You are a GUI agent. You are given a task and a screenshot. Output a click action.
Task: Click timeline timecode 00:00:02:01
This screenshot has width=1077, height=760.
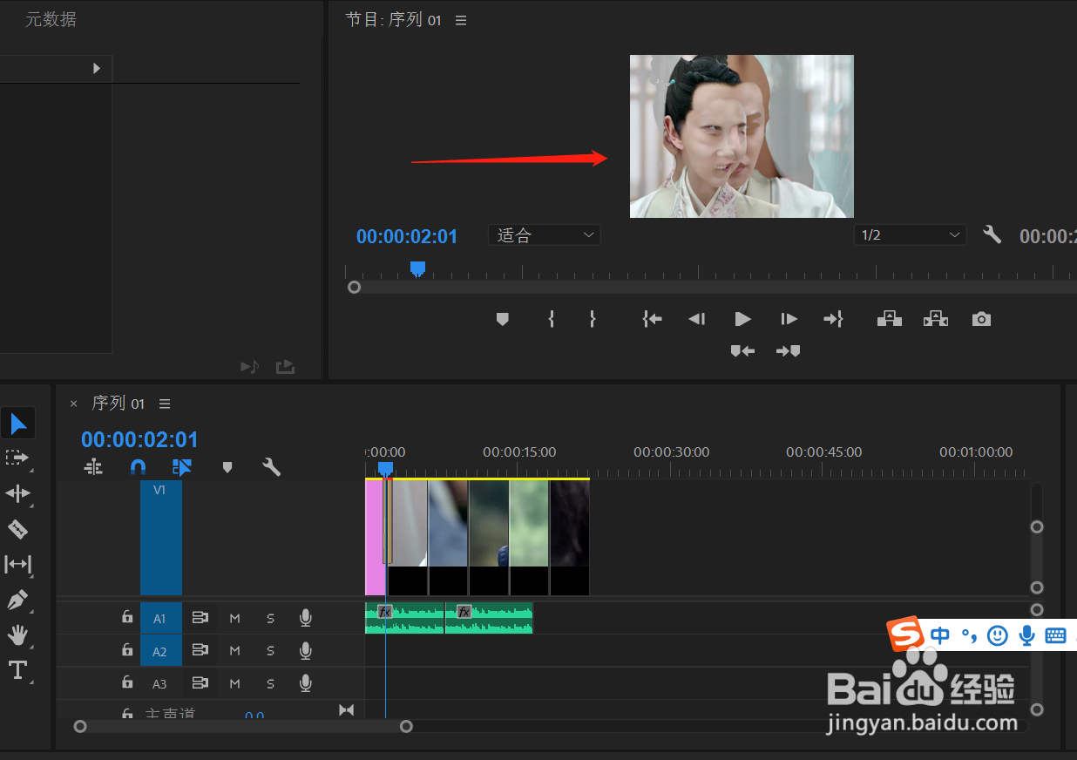pyautogui.click(x=139, y=439)
